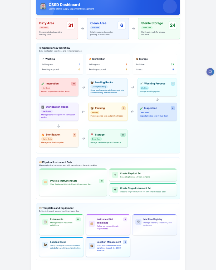
Task: Click the Storage summary panel
Action: click(155, 64)
